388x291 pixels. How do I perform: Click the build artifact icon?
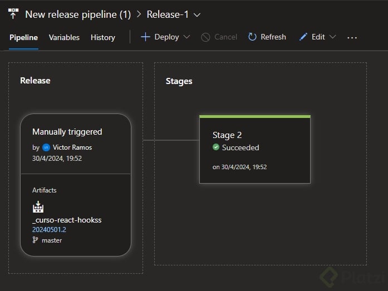click(38, 208)
